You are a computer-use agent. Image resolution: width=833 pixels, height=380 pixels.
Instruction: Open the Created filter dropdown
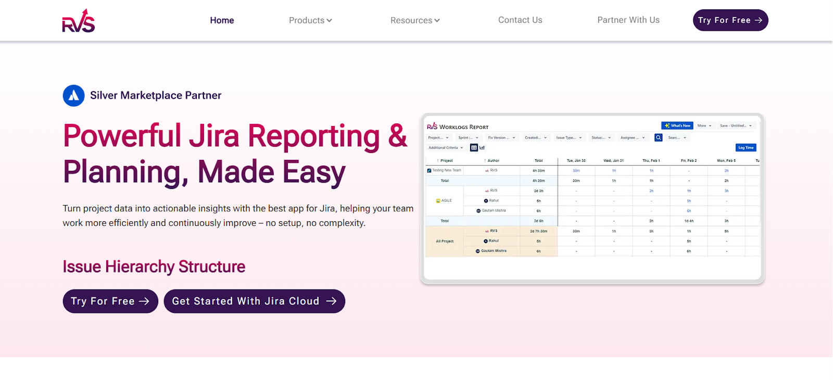[x=536, y=137]
